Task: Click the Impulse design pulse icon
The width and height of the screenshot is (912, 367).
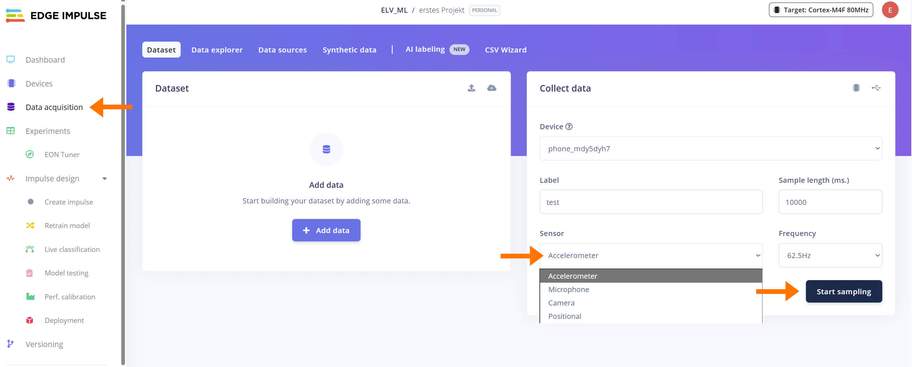Action: pyautogui.click(x=10, y=178)
